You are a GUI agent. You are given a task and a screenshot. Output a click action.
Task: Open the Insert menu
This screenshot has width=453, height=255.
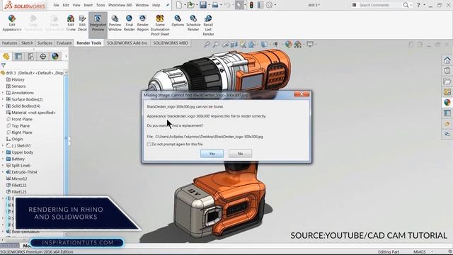pyautogui.click(x=88, y=5)
